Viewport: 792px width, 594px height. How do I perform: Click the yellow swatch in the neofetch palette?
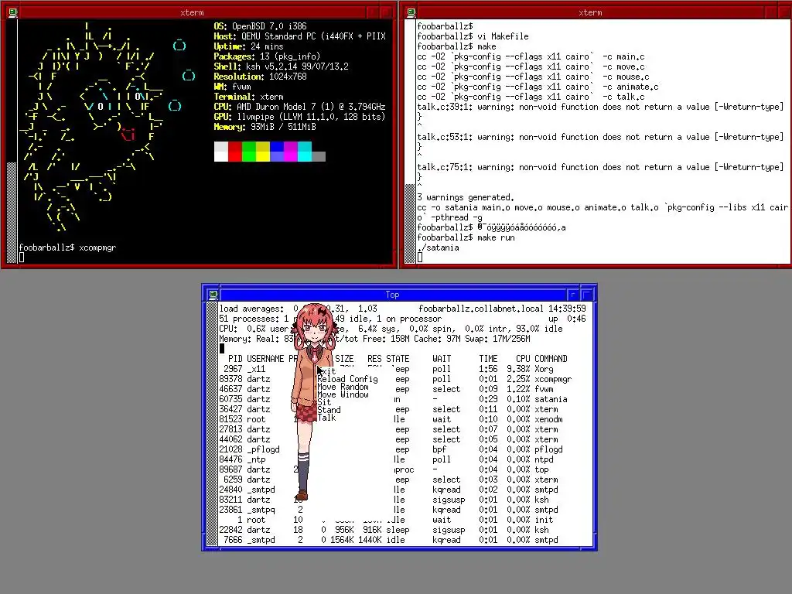tap(263, 152)
